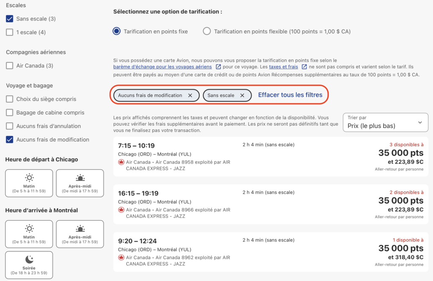Select Soirée arrival time at Montréal
433x281 pixels.
coord(29,265)
